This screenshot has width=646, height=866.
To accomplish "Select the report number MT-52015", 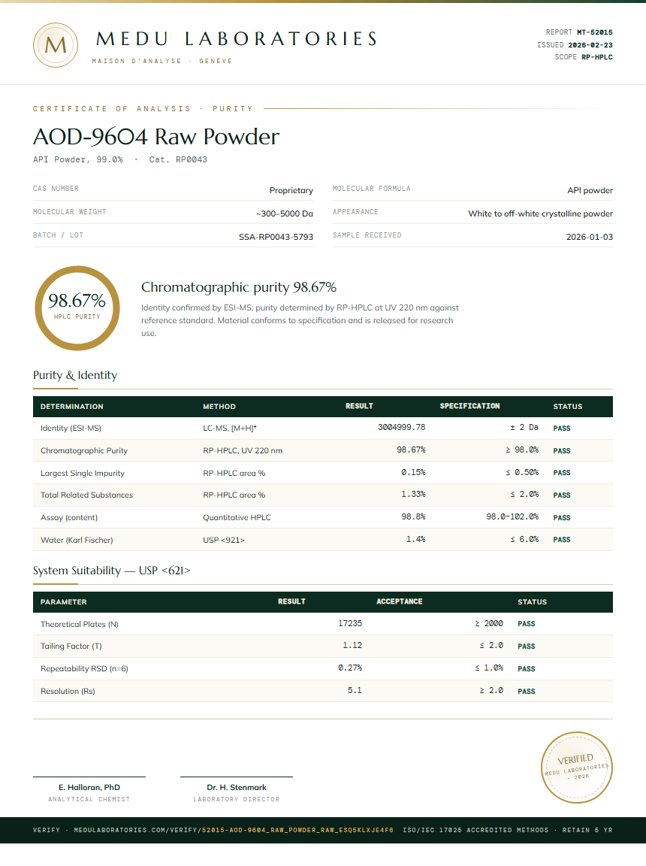I will (595, 32).
